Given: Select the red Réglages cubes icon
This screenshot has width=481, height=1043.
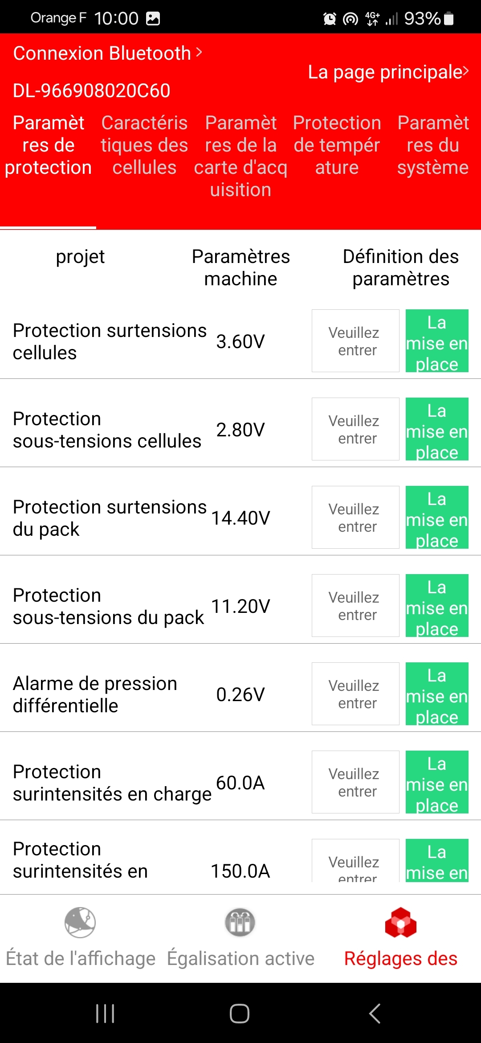Looking at the screenshot, I should pos(400,922).
